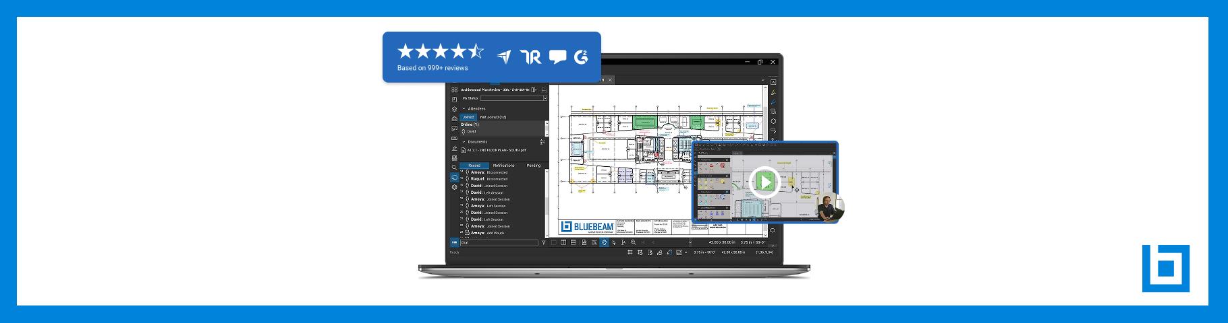This screenshot has width=1228, height=323.
Task: Click the record list icon beside chat
Action: pyautogui.click(x=454, y=242)
